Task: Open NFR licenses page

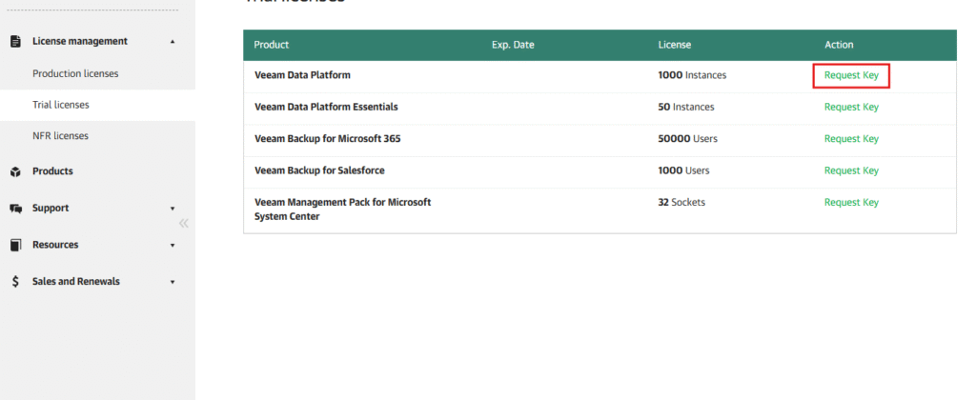Action: [x=60, y=135]
